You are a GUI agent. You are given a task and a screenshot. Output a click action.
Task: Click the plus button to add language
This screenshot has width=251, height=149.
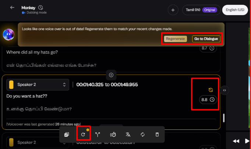(173, 10)
